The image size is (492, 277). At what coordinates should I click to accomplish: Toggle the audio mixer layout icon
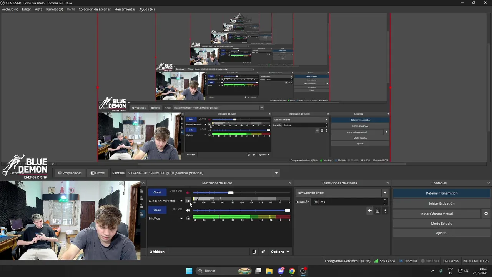[254, 252]
